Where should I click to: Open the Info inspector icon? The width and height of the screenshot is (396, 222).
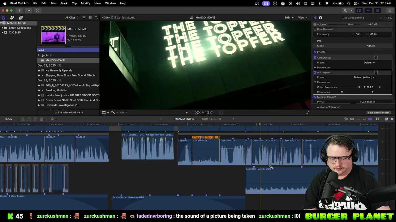[x=321, y=18]
